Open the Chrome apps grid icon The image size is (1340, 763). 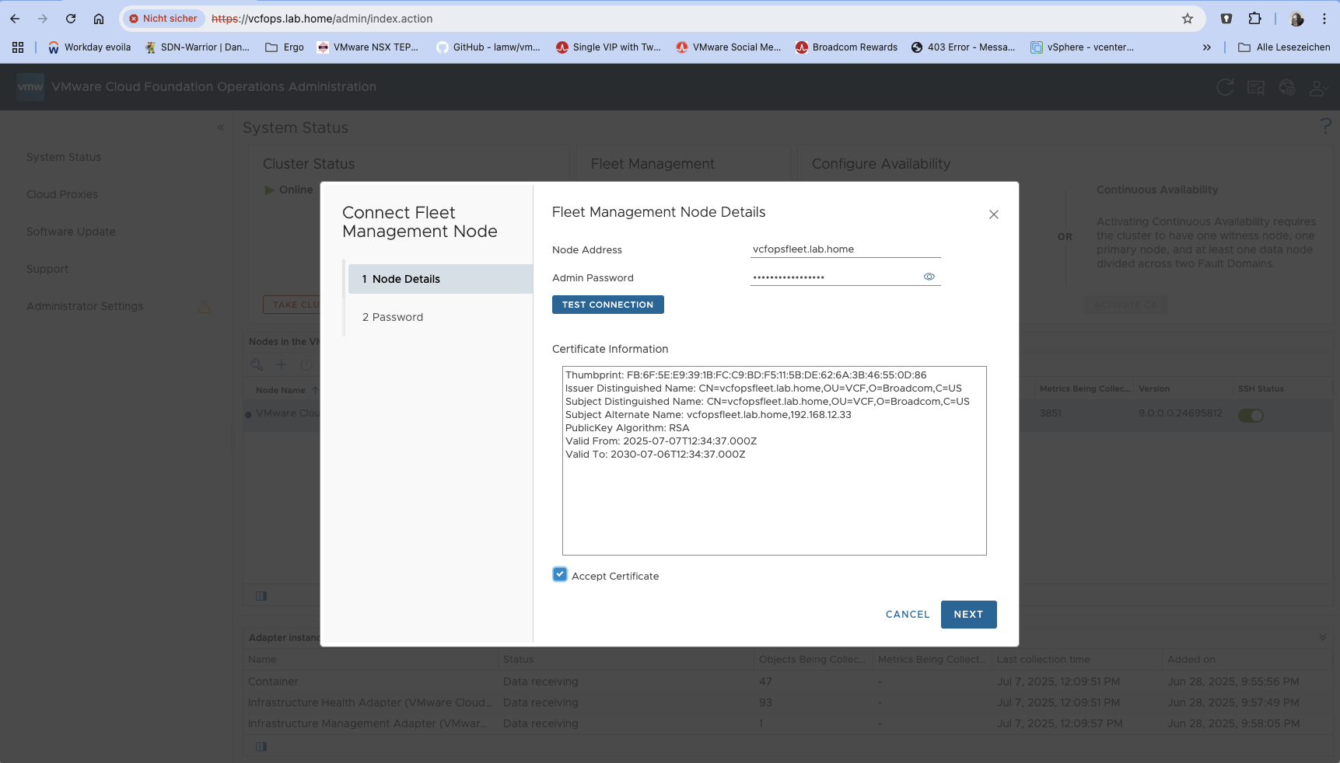(x=18, y=47)
